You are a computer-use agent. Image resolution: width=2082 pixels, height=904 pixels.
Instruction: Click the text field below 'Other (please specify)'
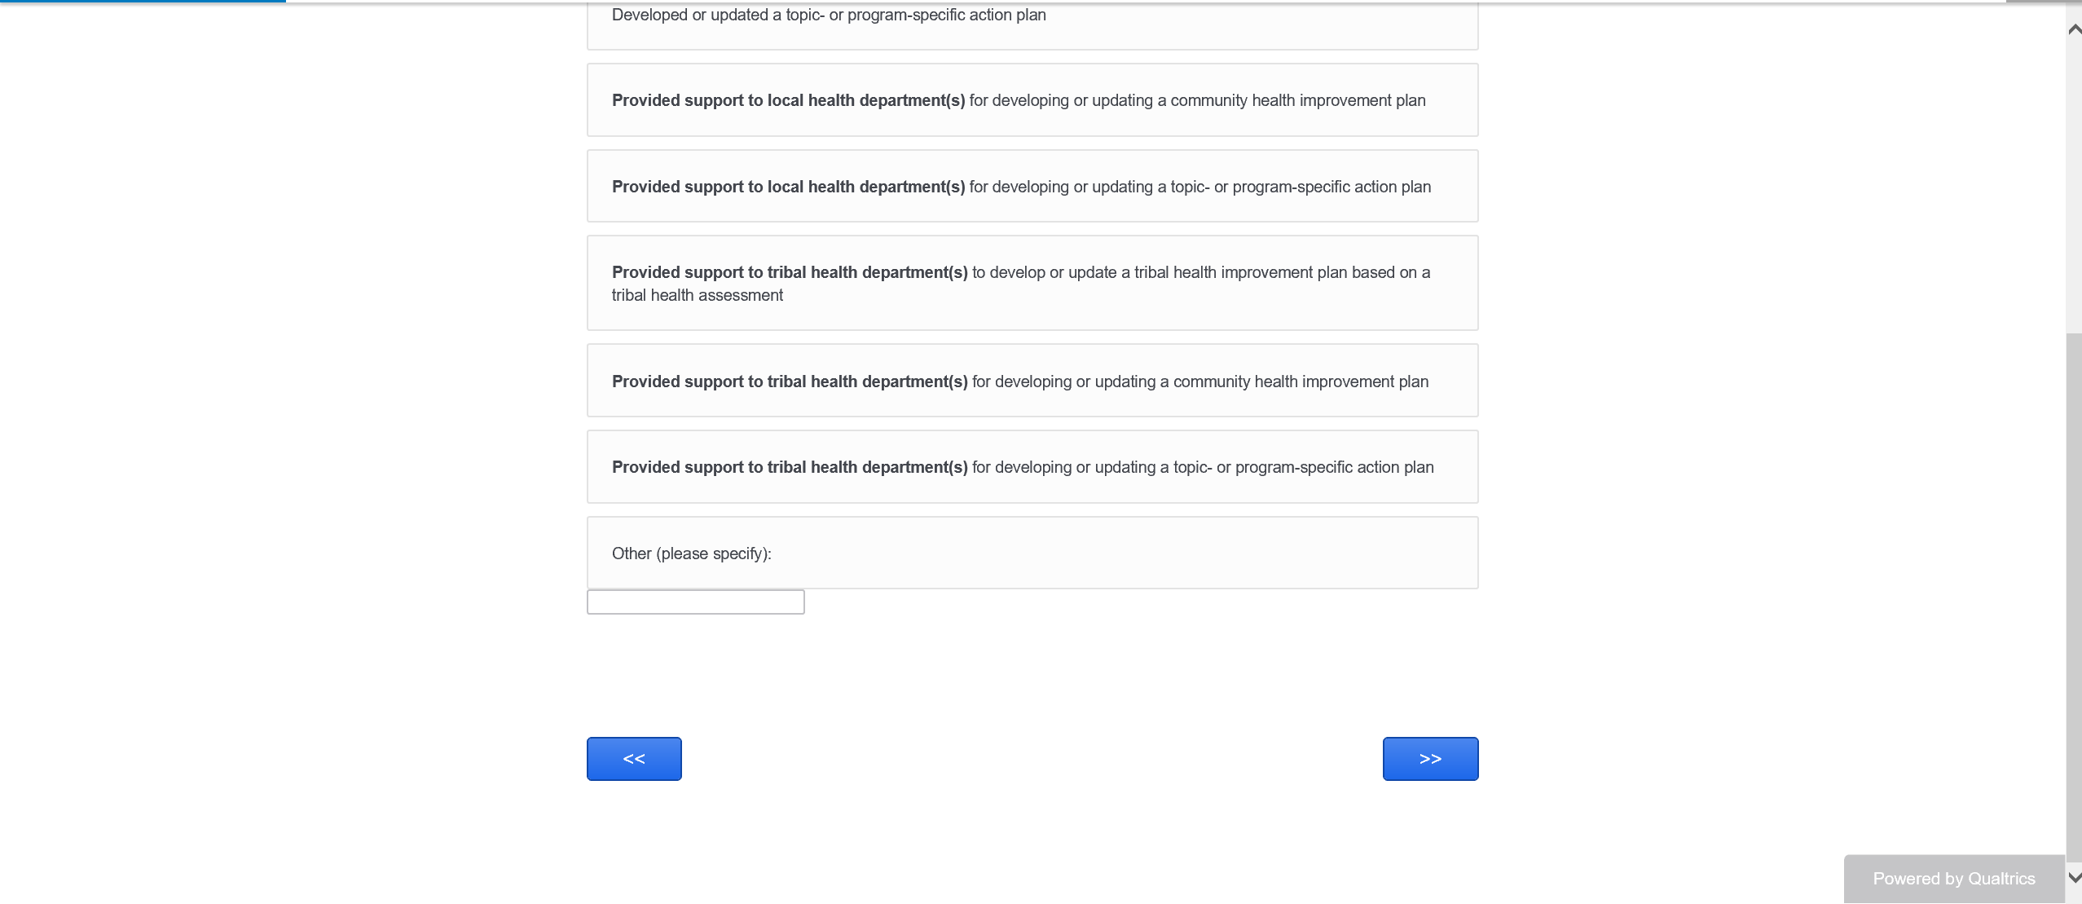click(x=695, y=602)
